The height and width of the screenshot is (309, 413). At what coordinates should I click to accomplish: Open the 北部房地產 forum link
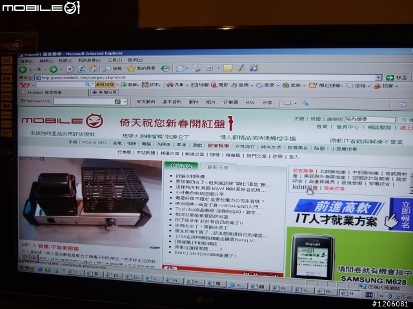pos(333,172)
